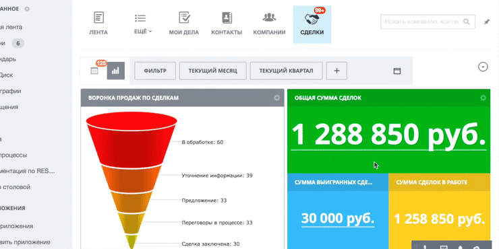The width and height of the screenshot is (499, 249).
Task: Click orange funnel segment Уточнение информации
Action: pos(131,178)
